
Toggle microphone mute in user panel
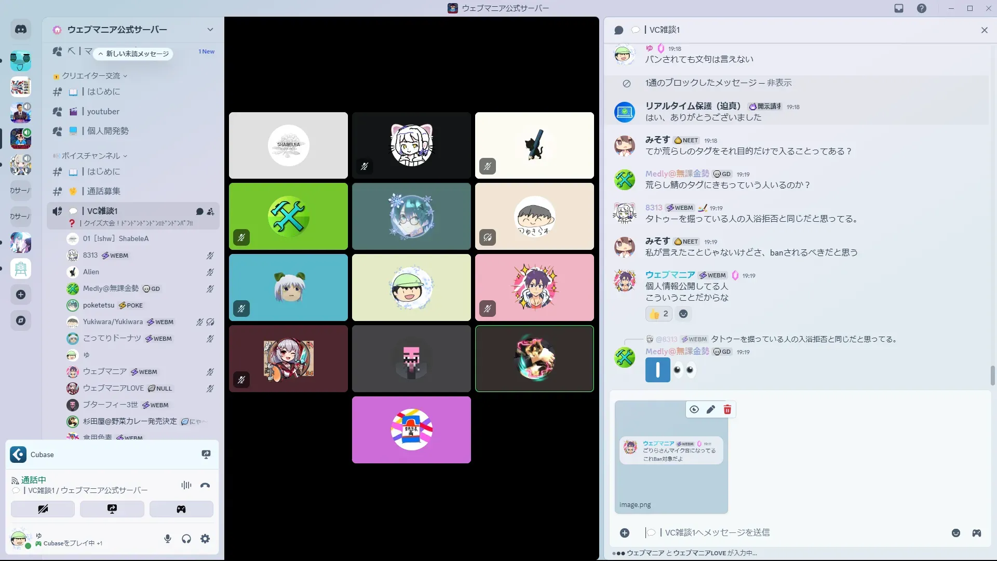click(x=167, y=539)
